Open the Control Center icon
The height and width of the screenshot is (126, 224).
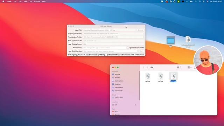tap(204, 1)
